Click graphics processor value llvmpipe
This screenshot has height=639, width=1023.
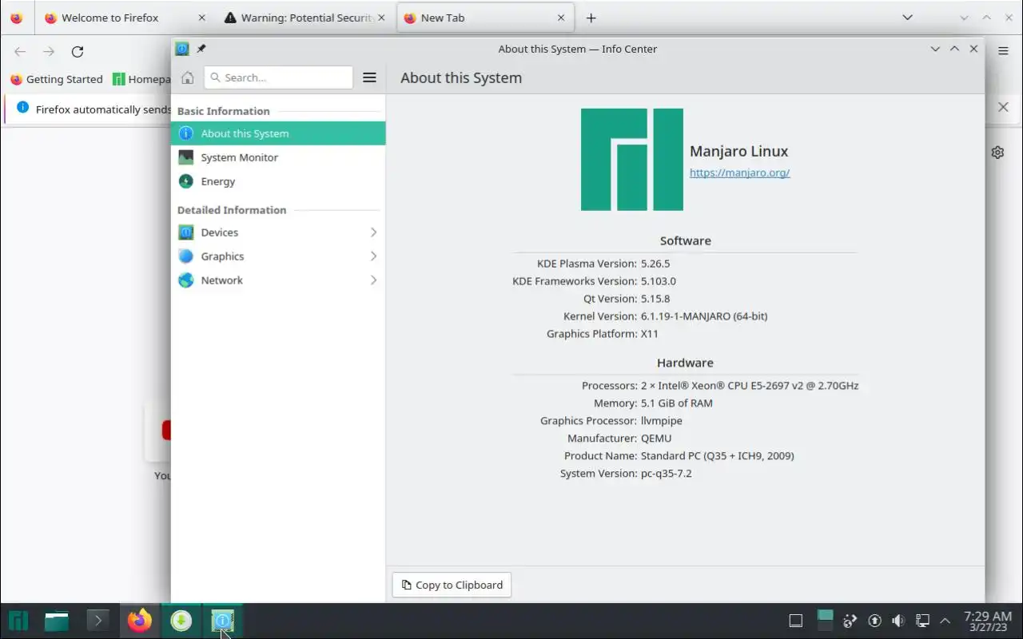pos(662,421)
